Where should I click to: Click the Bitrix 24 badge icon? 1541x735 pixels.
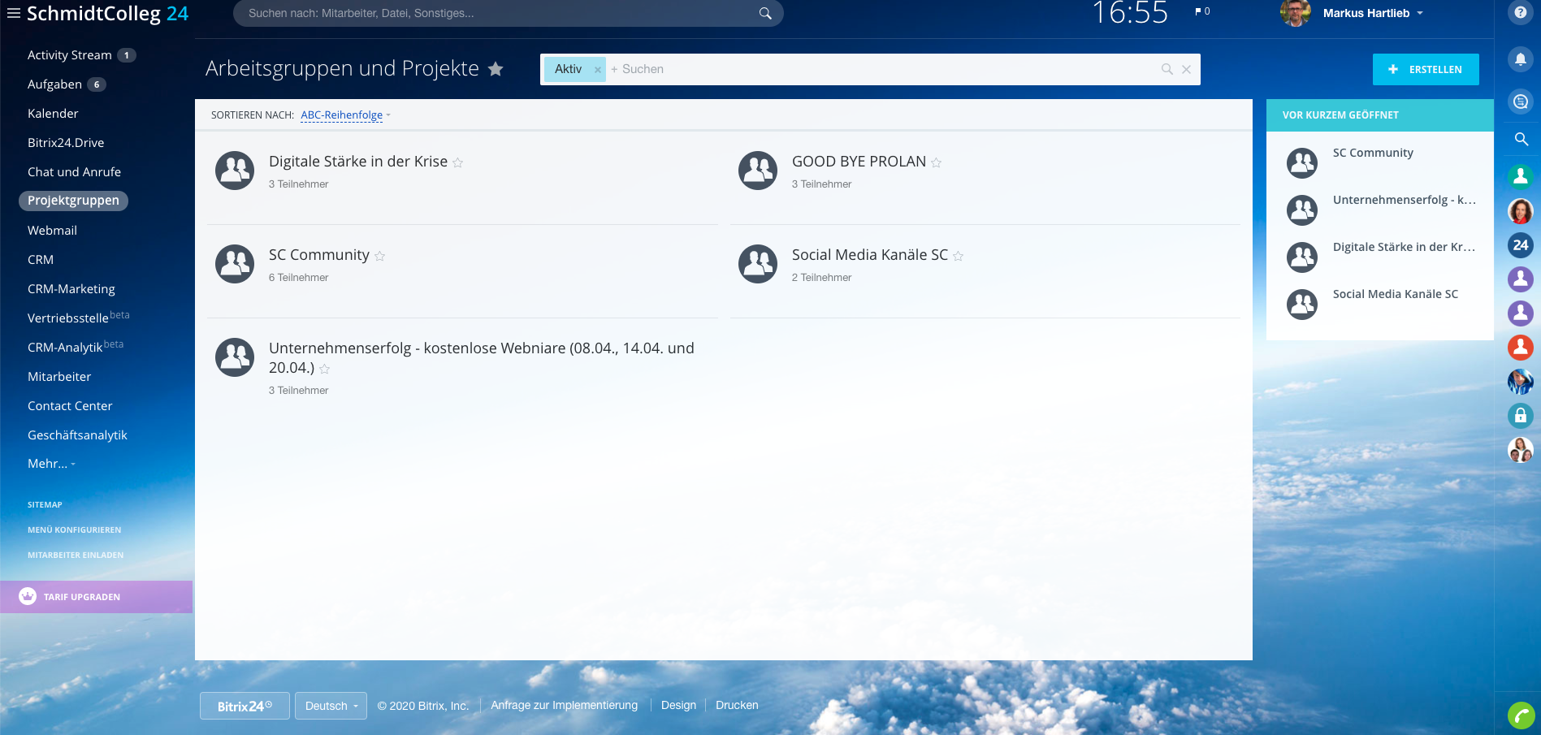click(1520, 245)
